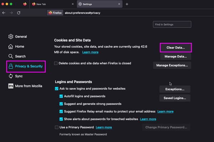The width and height of the screenshot is (214, 142).
Task: Click the back navigation arrow
Action: click(4, 13)
